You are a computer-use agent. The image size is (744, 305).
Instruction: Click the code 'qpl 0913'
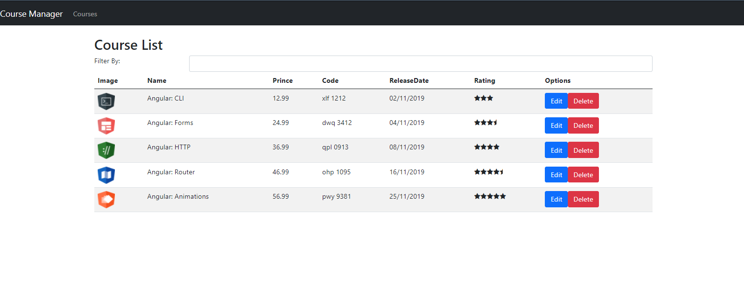click(335, 147)
